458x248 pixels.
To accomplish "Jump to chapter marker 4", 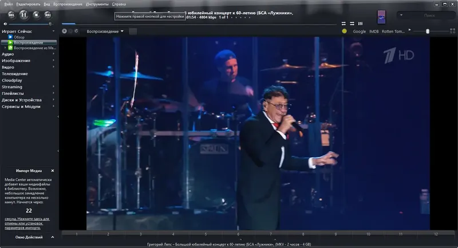I will click(173, 234).
